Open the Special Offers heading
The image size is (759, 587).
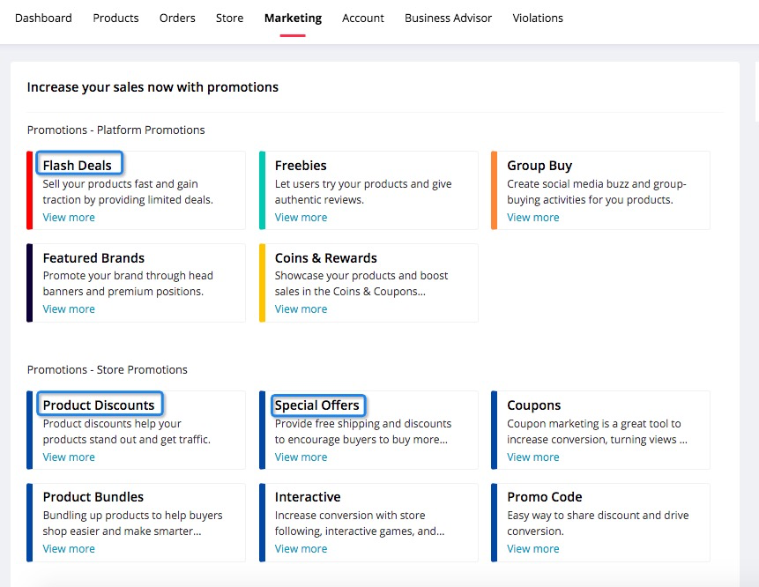point(317,405)
